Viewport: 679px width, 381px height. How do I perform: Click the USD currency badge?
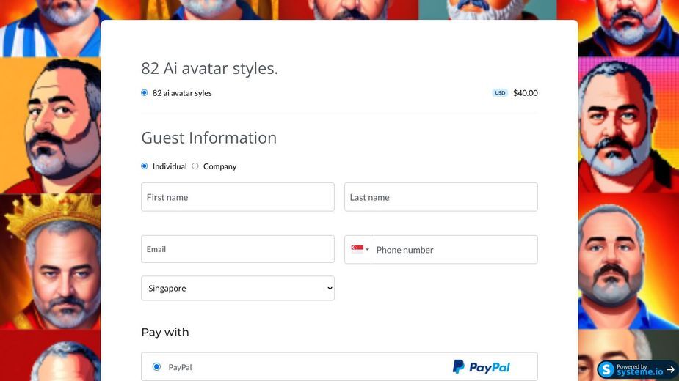500,93
